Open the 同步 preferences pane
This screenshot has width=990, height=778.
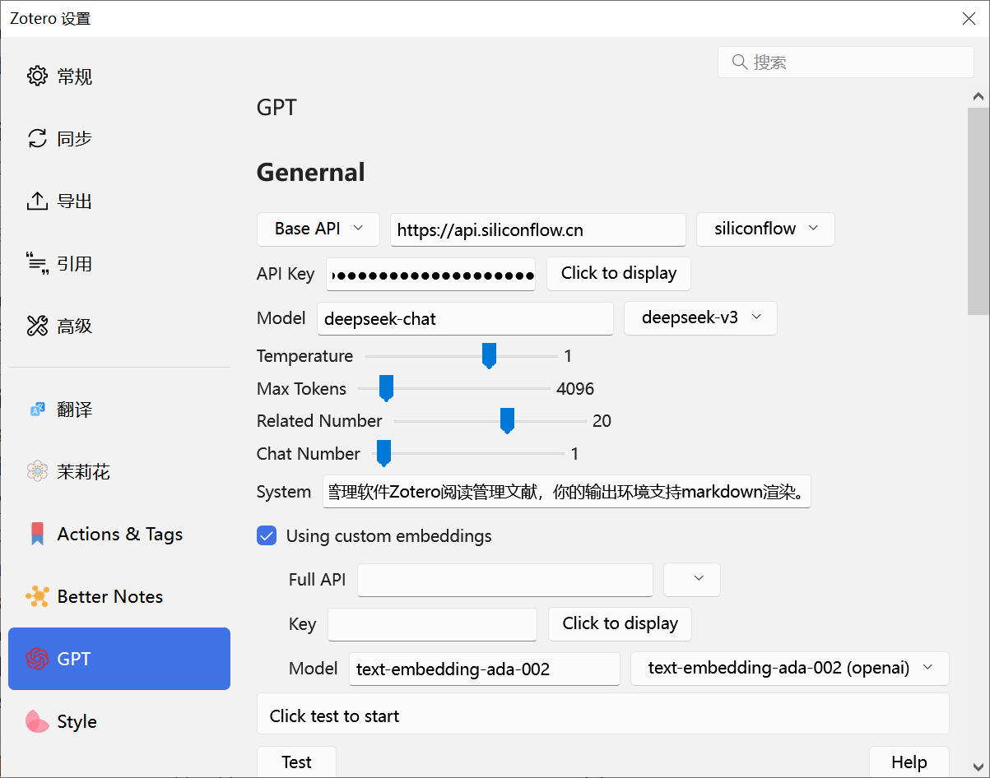(x=119, y=139)
